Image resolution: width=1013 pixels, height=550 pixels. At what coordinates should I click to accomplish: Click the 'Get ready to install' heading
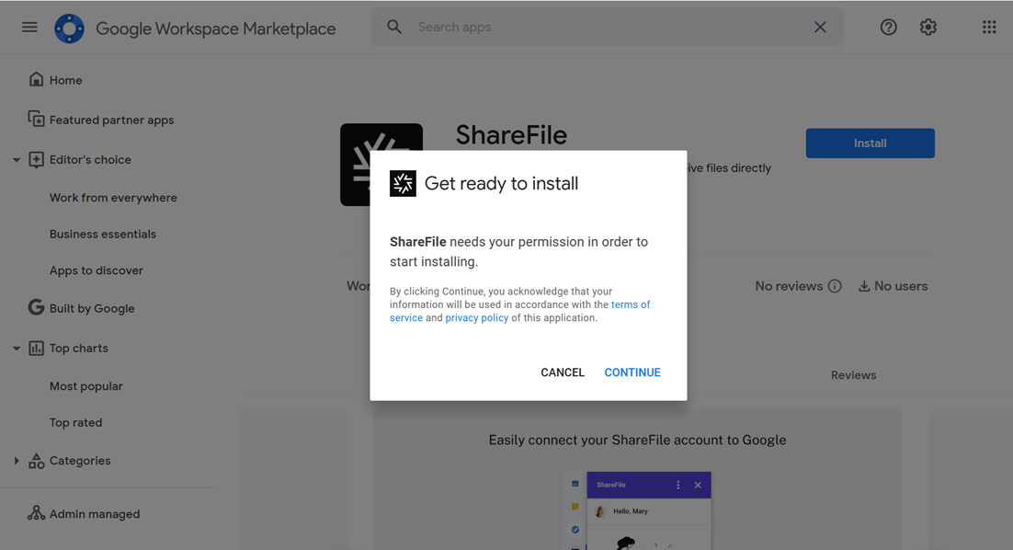(x=501, y=184)
